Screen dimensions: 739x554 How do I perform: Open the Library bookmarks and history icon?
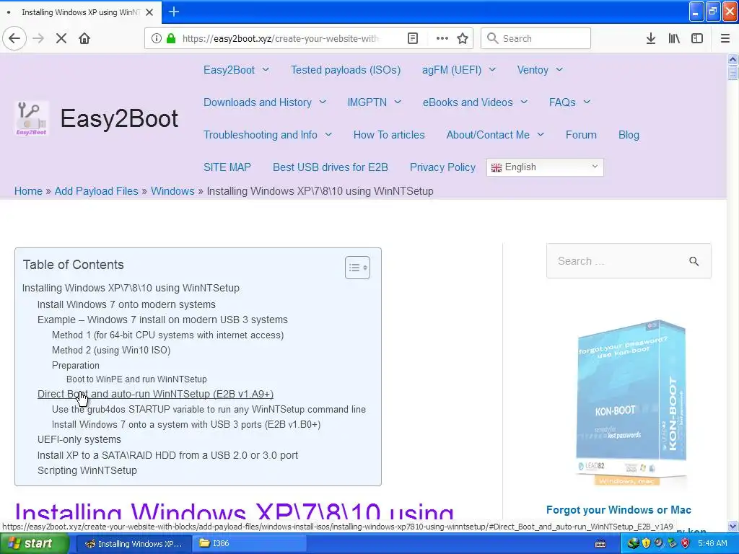(x=674, y=38)
